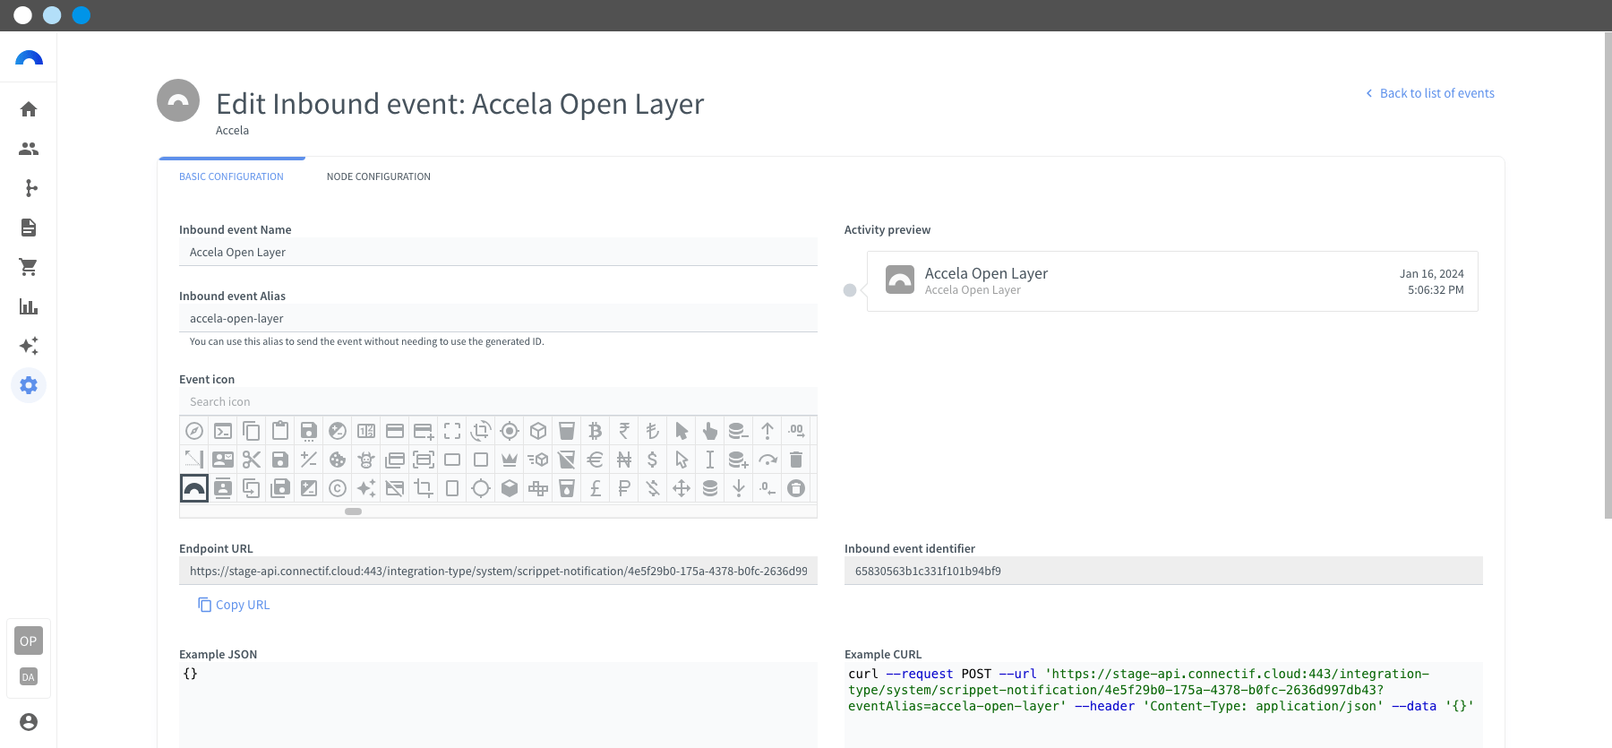Switch to Basic Configuration tab
Viewport: 1612px width, 748px height.
(231, 176)
